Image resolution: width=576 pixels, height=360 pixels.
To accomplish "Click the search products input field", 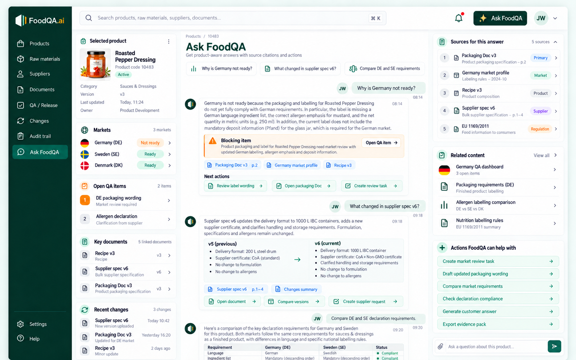I will [233, 18].
